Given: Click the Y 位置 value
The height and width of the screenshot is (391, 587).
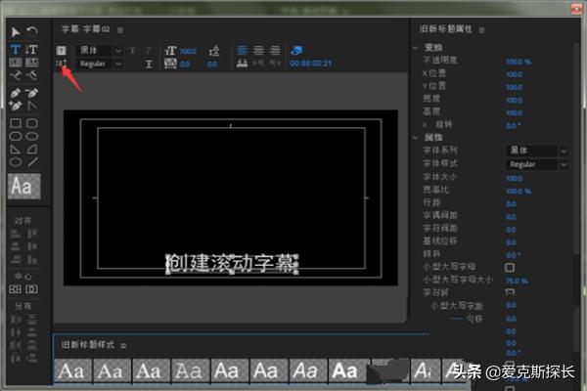Looking at the screenshot, I should point(515,88).
